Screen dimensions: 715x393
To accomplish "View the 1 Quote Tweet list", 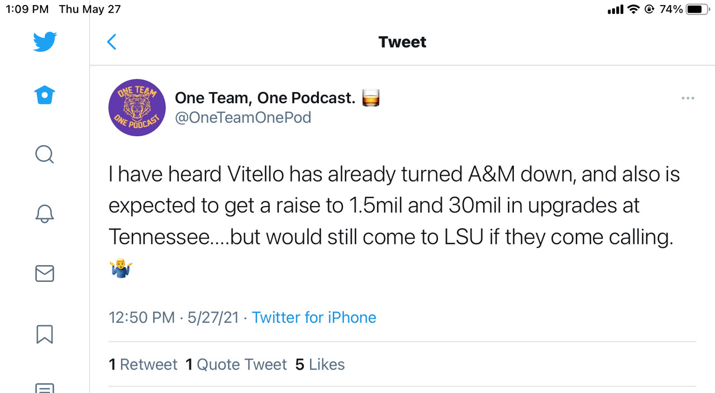I will coord(236,365).
